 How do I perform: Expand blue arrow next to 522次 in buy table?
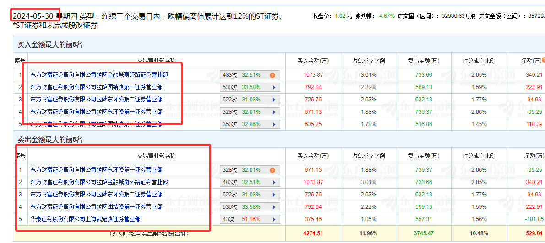tap(274, 100)
